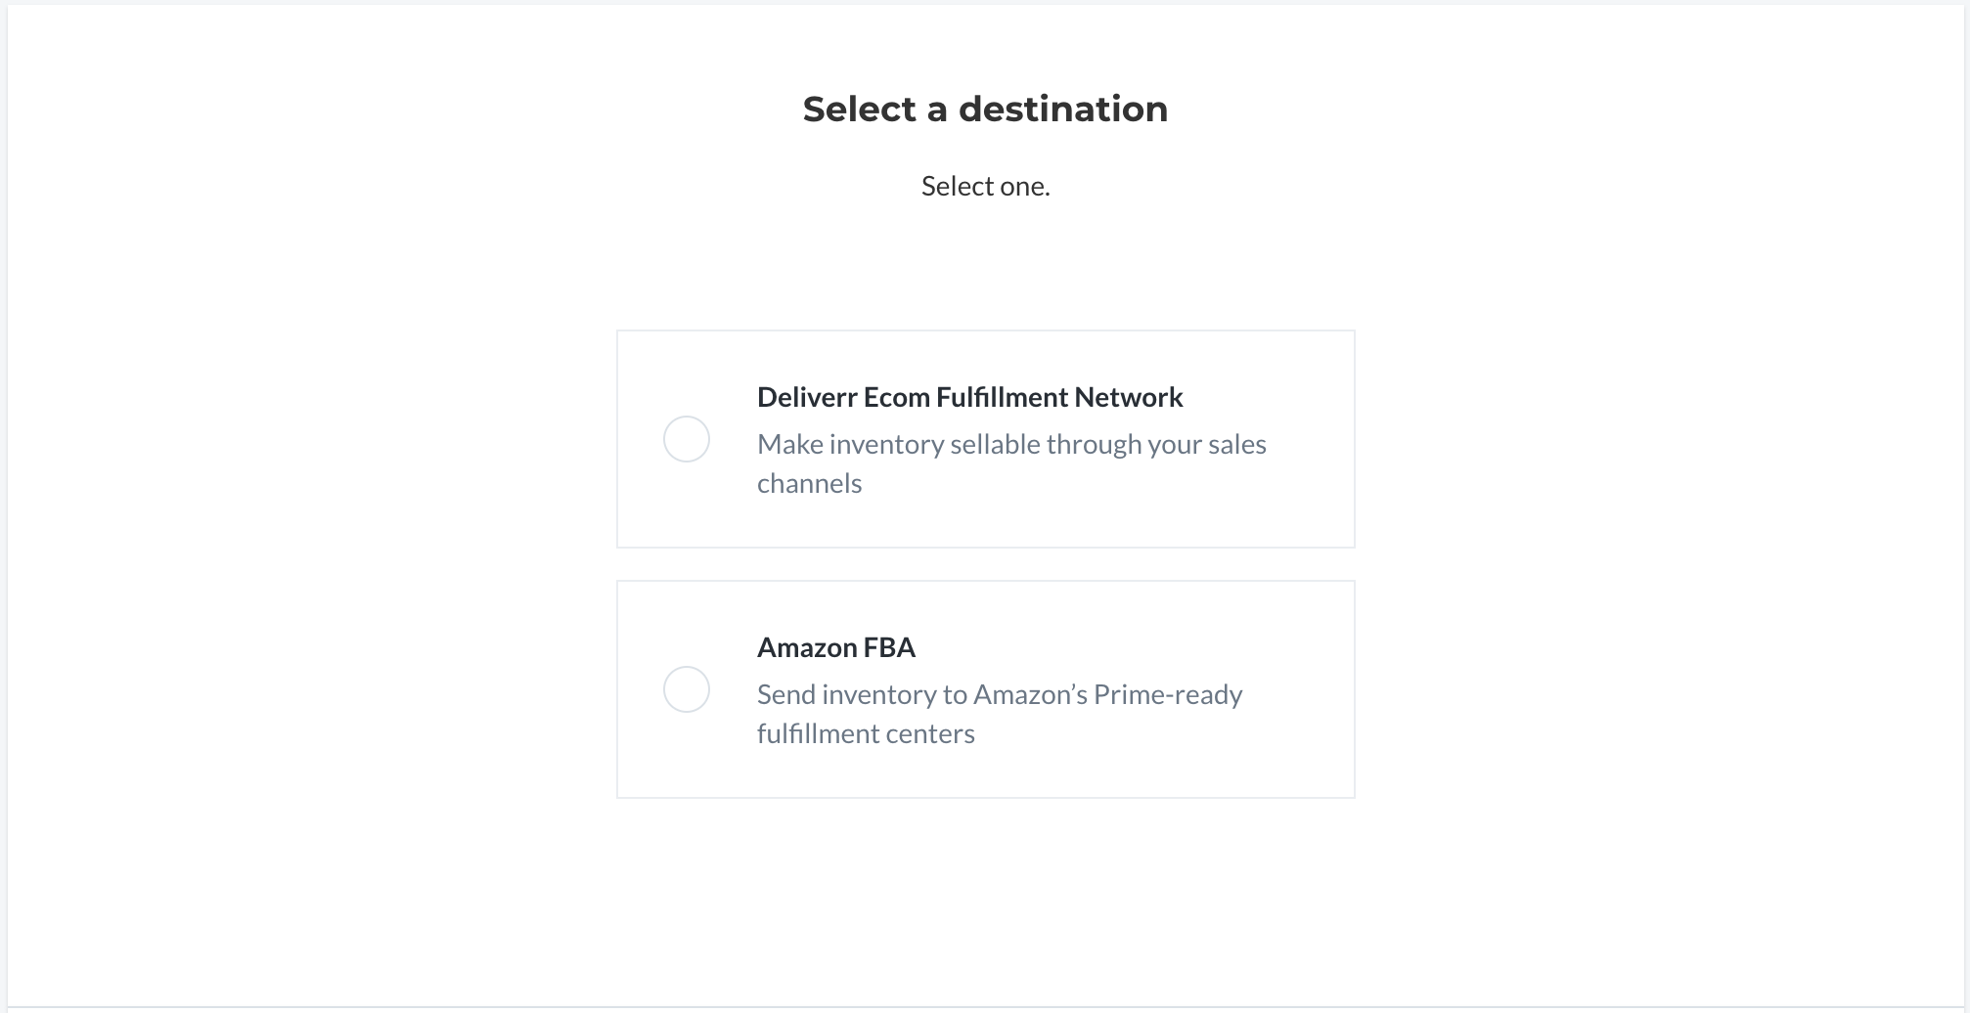Click the word 'Network' in the first card title
The image size is (1970, 1013).
coord(1129,397)
